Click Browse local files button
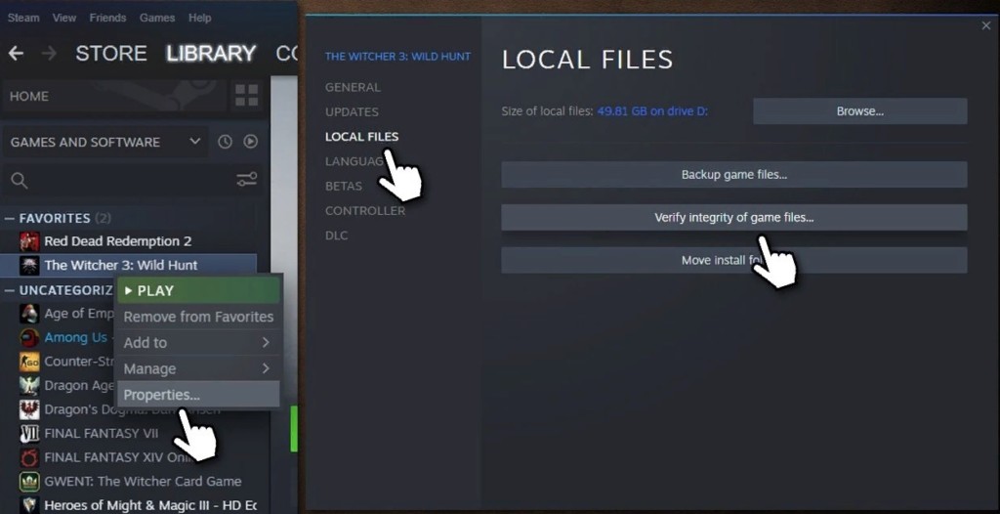The width and height of the screenshot is (1000, 514). pyautogui.click(x=859, y=111)
